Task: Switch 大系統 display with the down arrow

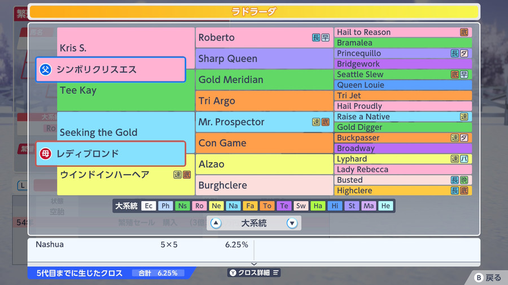Action: (x=292, y=223)
